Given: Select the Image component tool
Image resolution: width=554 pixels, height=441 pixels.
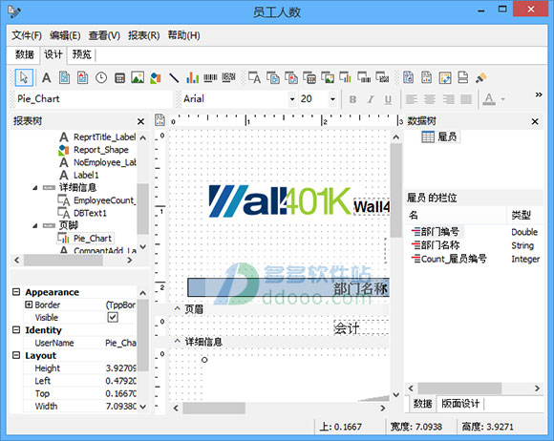Looking at the screenshot, I should click(138, 77).
